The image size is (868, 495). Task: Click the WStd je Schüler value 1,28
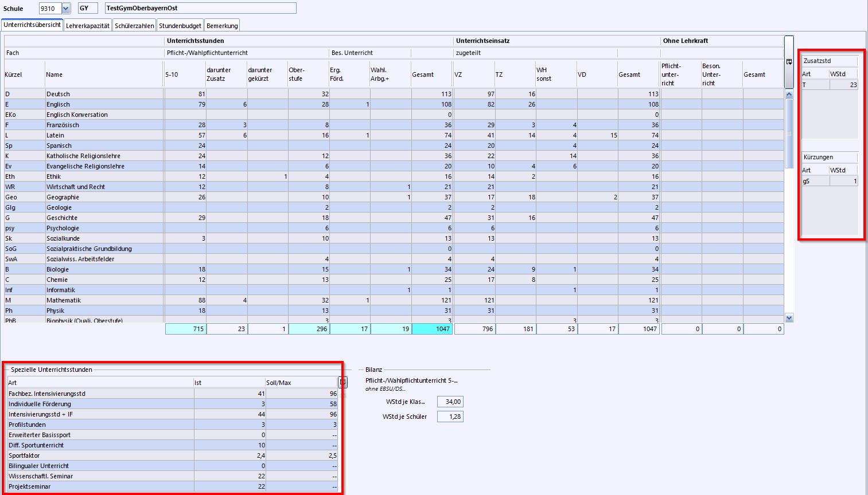pyautogui.click(x=450, y=417)
